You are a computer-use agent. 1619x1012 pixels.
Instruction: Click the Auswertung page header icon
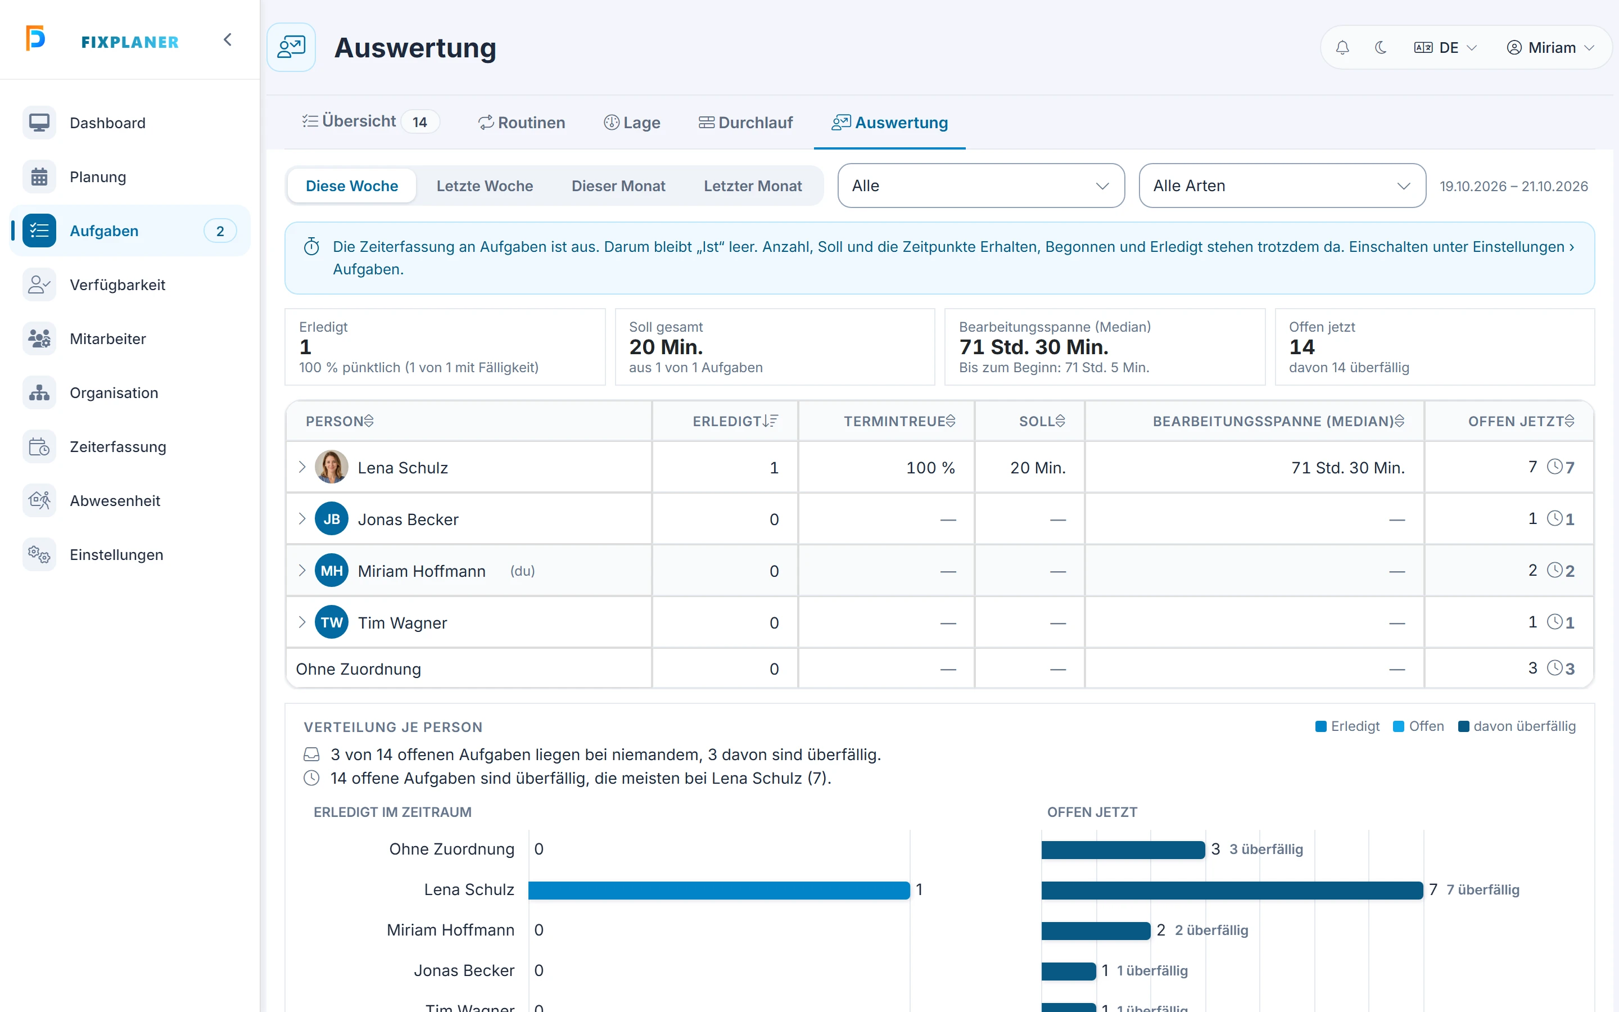(291, 48)
